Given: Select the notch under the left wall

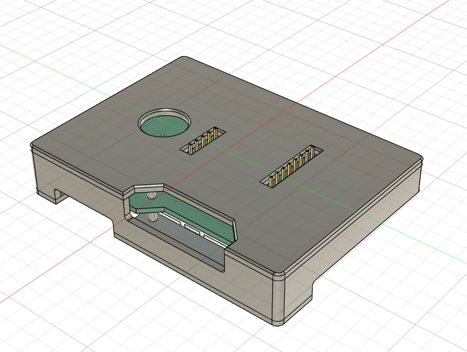Looking at the screenshot, I should 57,196.
